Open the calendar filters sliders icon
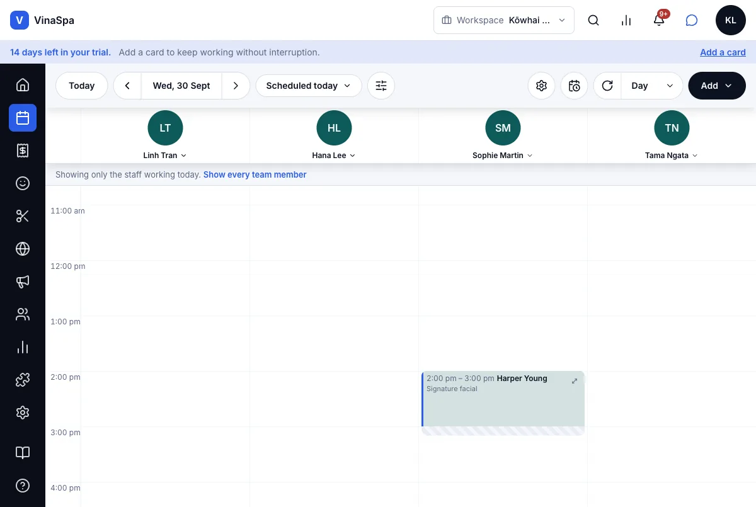This screenshot has height=507, width=756. [x=381, y=86]
